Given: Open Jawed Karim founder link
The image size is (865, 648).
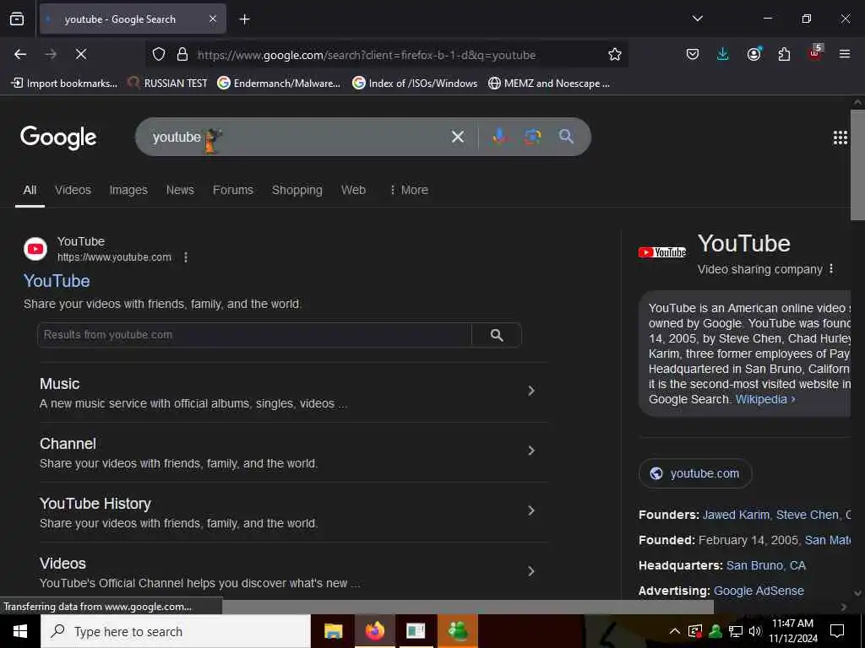Looking at the screenshot, I should 736,515.
